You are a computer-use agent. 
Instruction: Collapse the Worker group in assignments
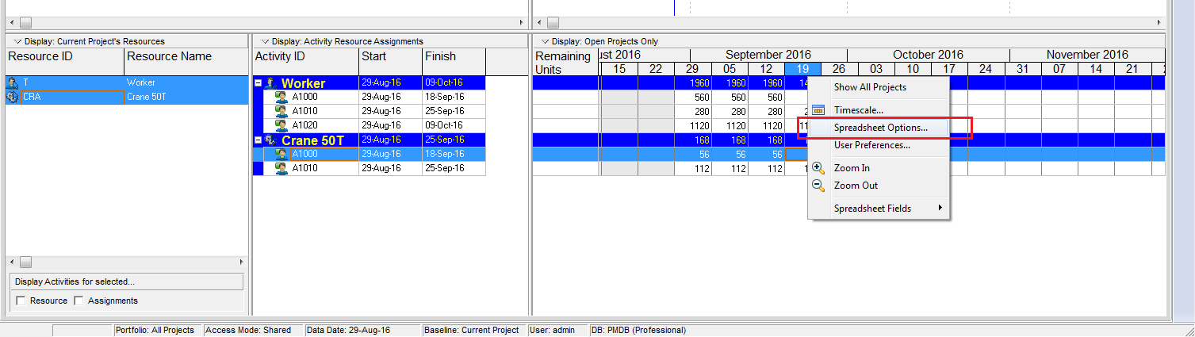coord(259,83)
